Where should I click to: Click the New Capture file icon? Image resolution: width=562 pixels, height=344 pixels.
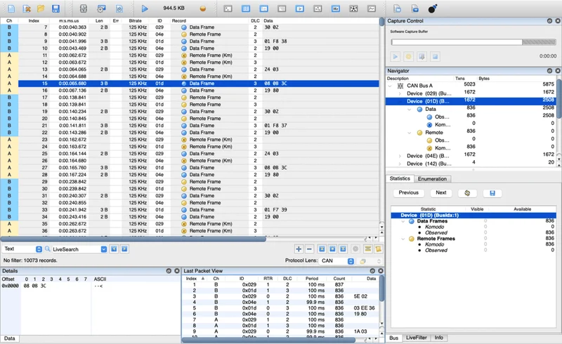tap(11, 8)
